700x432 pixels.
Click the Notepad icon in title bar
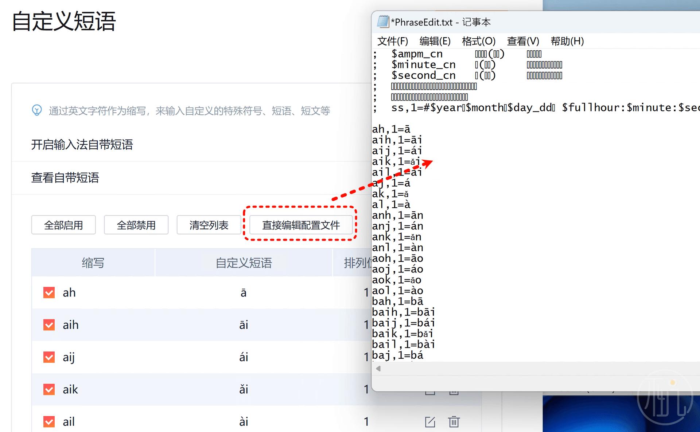(x=383, y=22)
